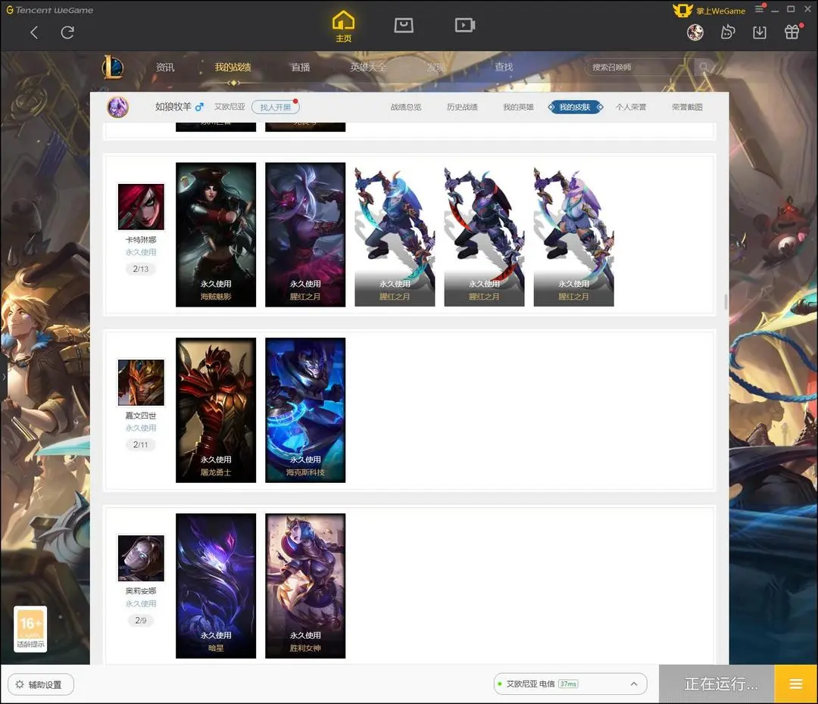Open the downloads icon
The width and height of the screenshot is (818, 704).
(x=760, y=33)
